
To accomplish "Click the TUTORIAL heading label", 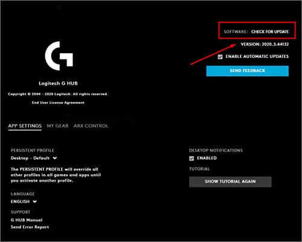I will pos(199,169).
